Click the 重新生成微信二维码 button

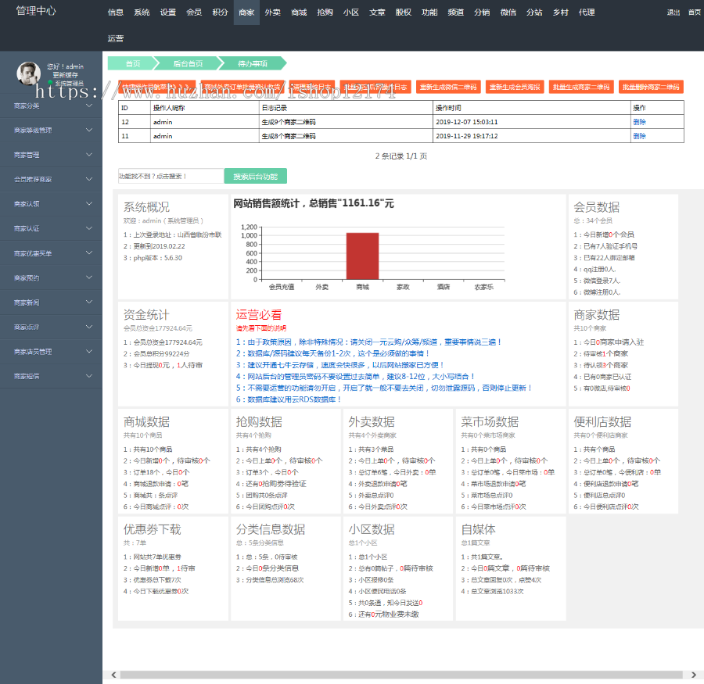coord(449,87)
